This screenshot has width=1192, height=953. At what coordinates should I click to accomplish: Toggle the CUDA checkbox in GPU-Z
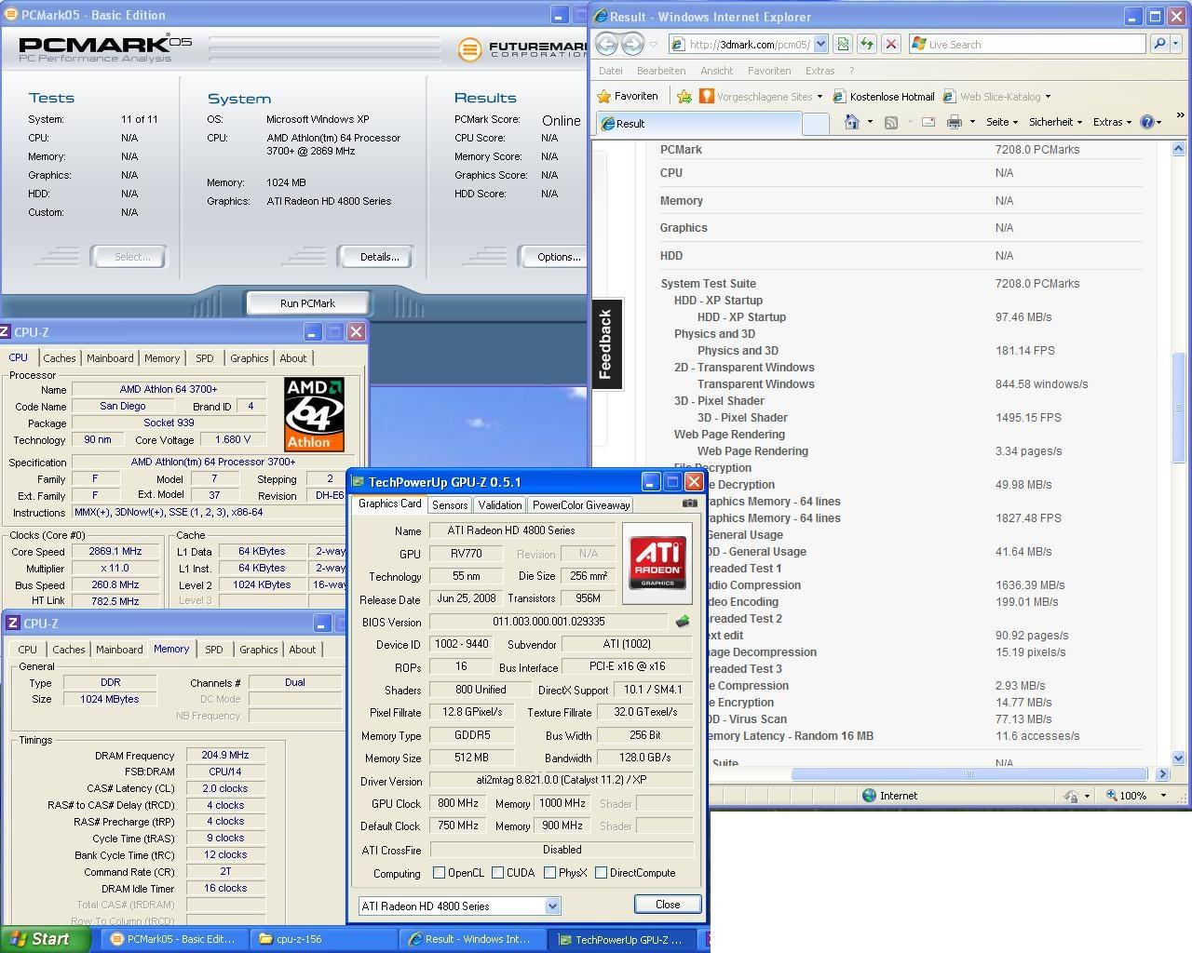(x=498, y=873)
